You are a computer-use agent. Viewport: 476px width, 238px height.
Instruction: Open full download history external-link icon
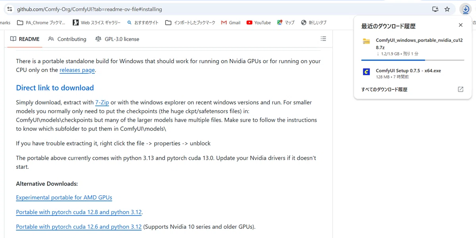pyautogui.click(x=461, y=89)
